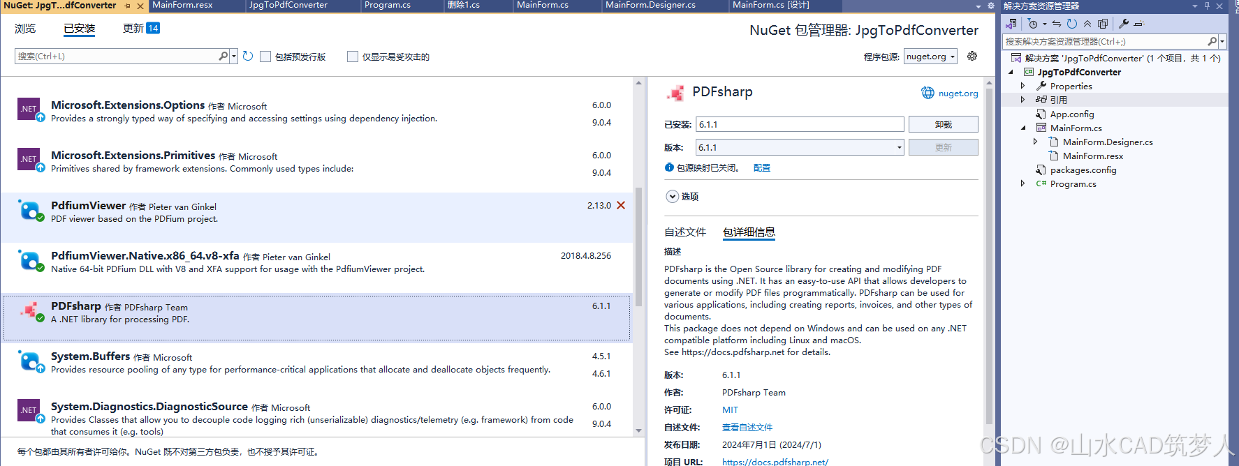Open the docs.pdfsharp.net project URL link
Viewport: 1239px width, 466px height.
click(775, 462)
